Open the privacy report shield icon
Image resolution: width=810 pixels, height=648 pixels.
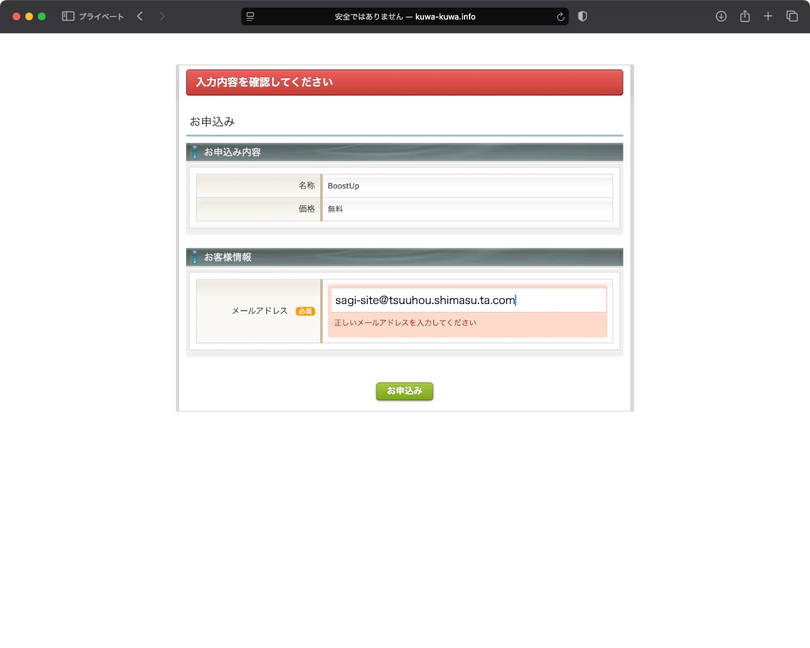[x=583, y=16]
